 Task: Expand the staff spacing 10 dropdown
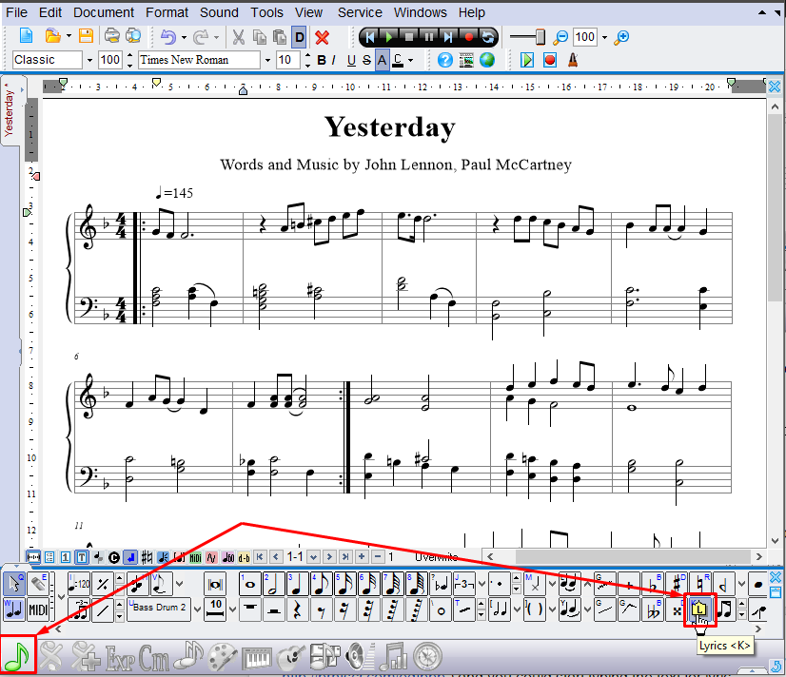(232, 609)
